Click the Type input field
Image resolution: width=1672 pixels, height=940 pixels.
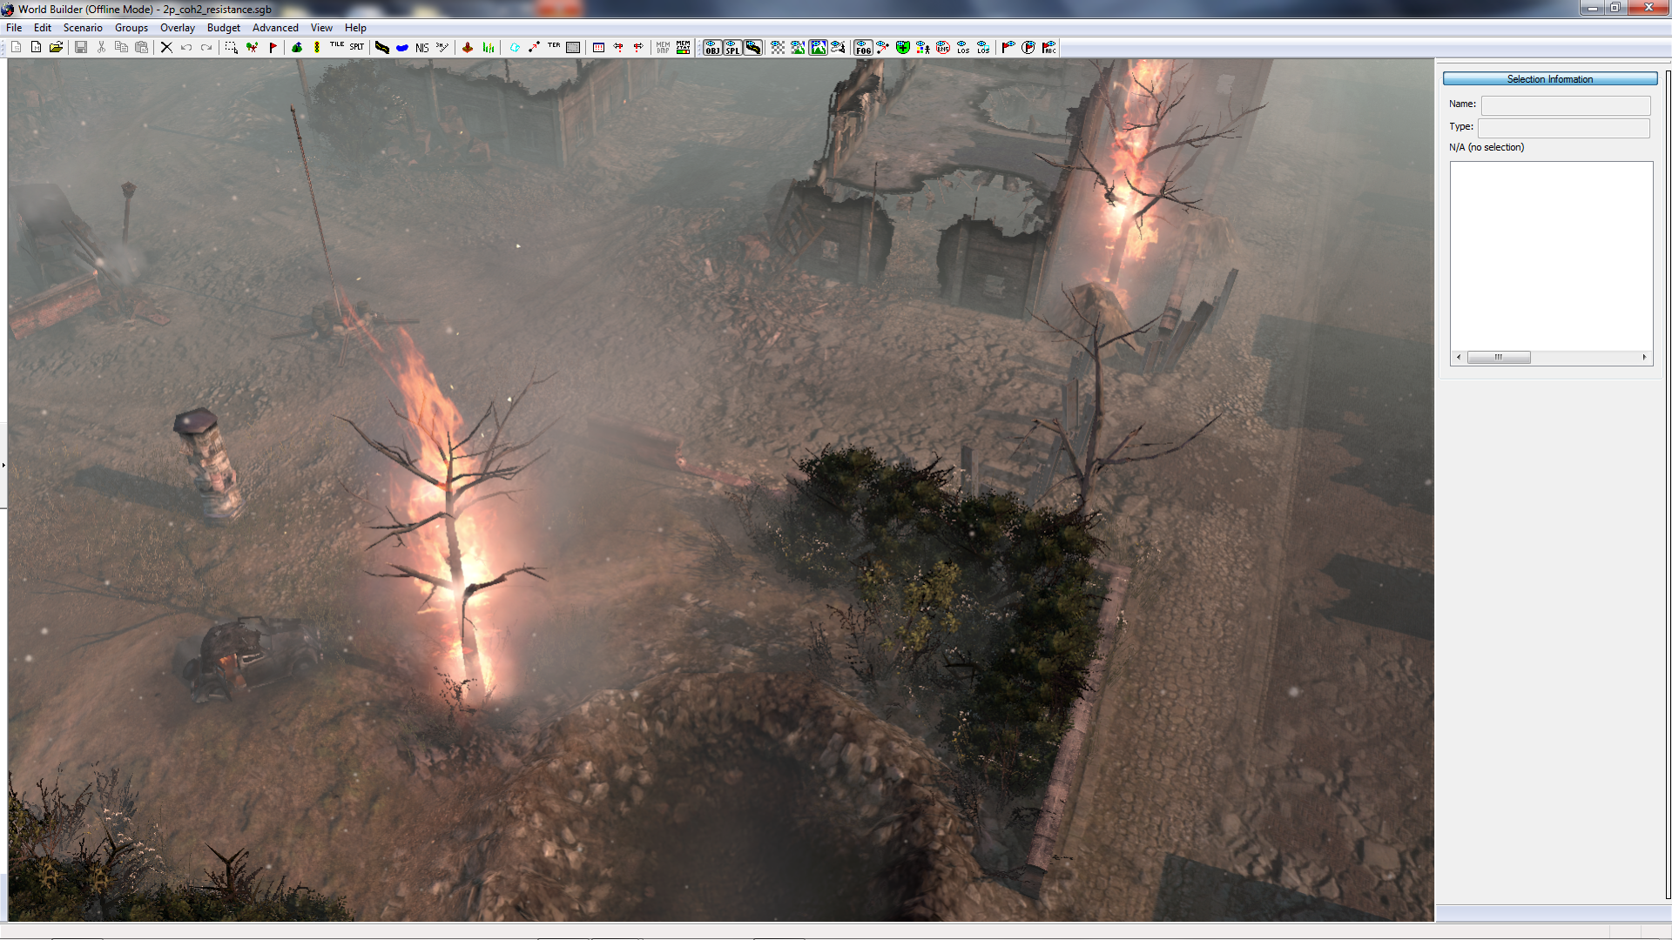(x=1564, y=127)
